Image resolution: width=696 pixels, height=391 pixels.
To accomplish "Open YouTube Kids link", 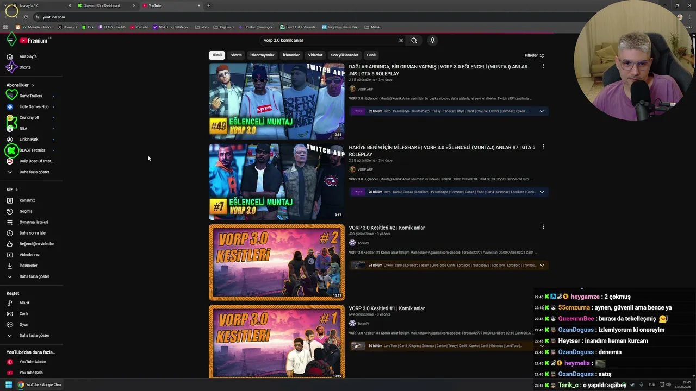I will click(x=31, y=373).
